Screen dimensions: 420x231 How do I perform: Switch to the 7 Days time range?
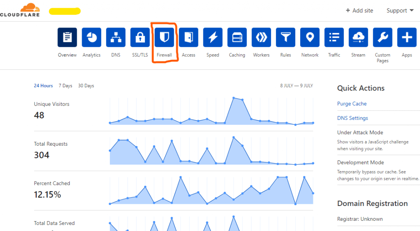65,86
